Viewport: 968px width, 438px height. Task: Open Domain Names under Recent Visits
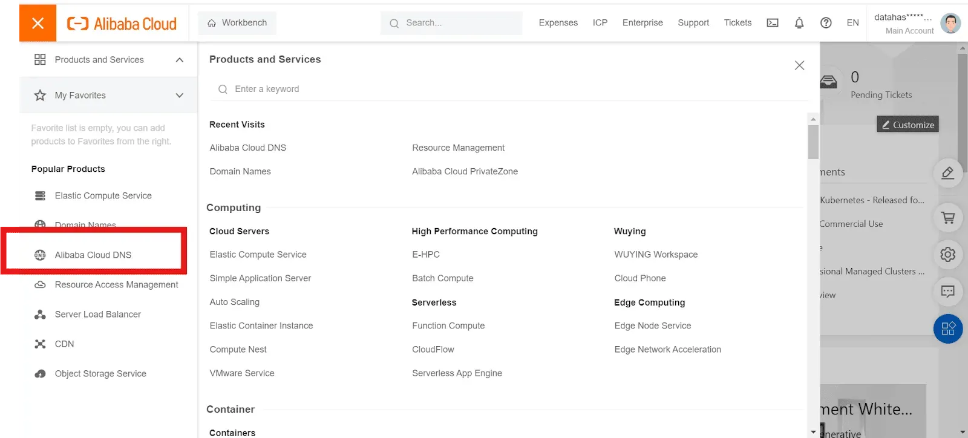point(240,172)
